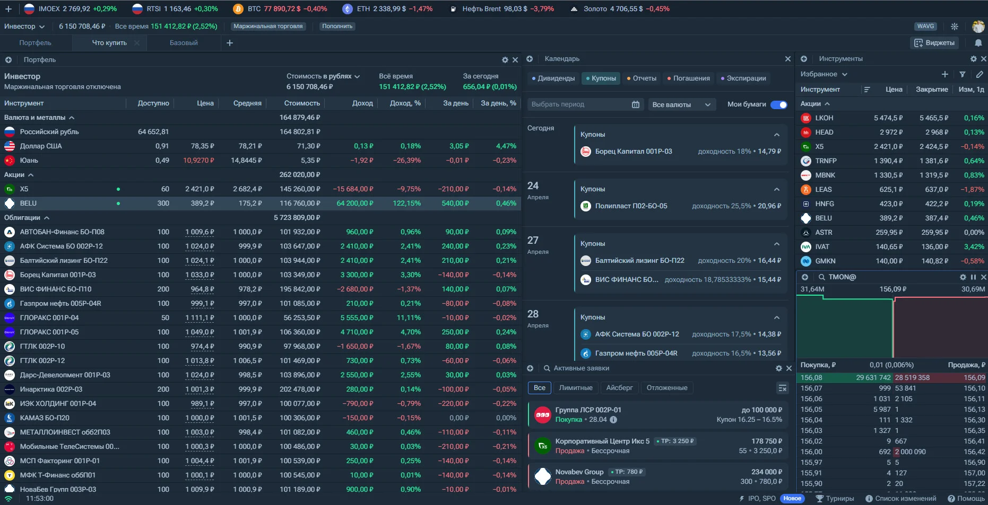The height and width of the screenshot is (505, 988).
Task: Click the sort icon beside Инструмент column
Action: pos(867,90)
